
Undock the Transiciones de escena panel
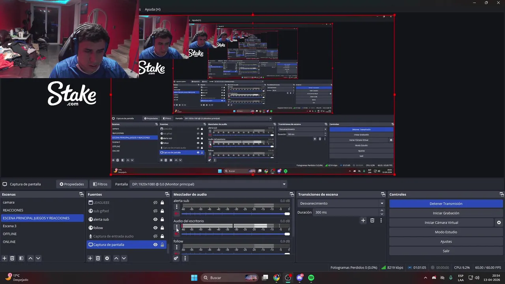click(x=383, y=194)
